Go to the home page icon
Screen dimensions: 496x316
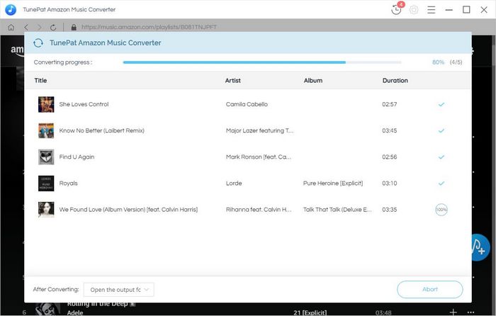(11, 27)
